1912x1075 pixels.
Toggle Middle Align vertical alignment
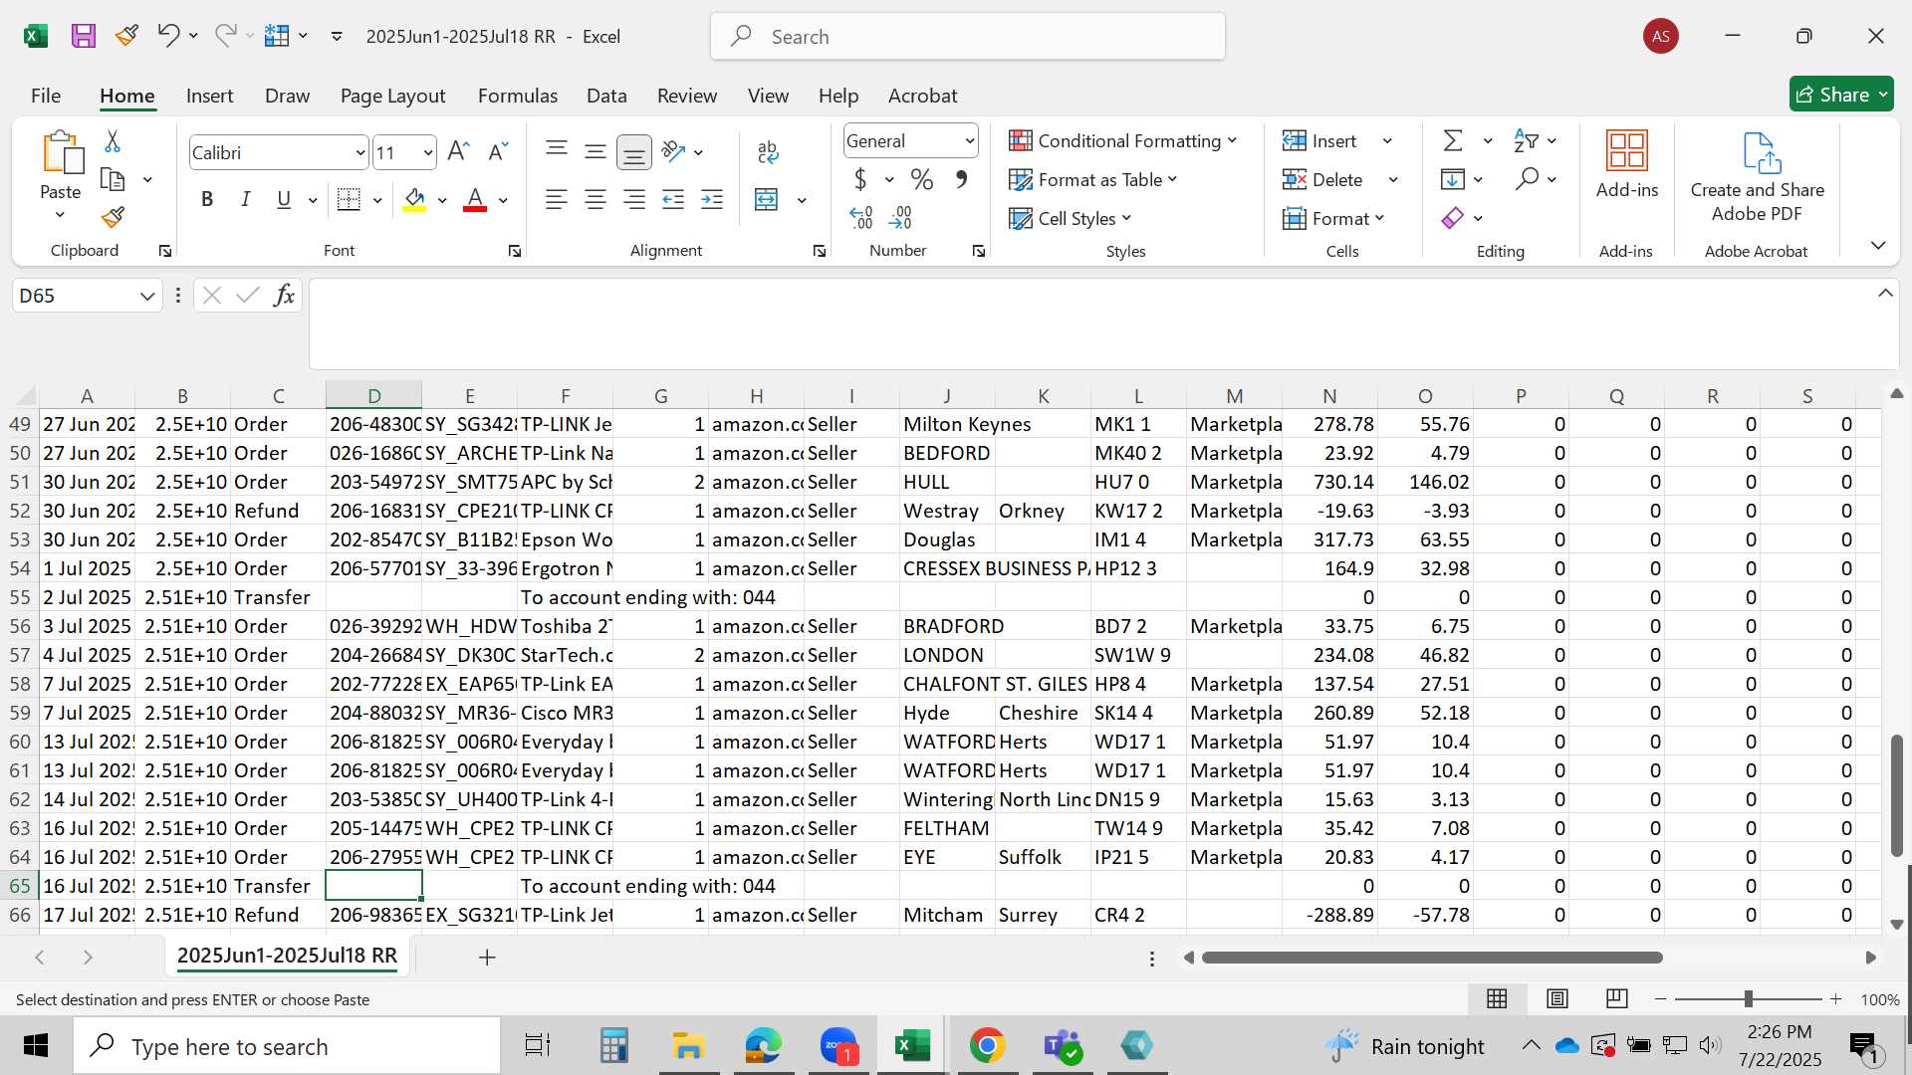tap(596, 151)
